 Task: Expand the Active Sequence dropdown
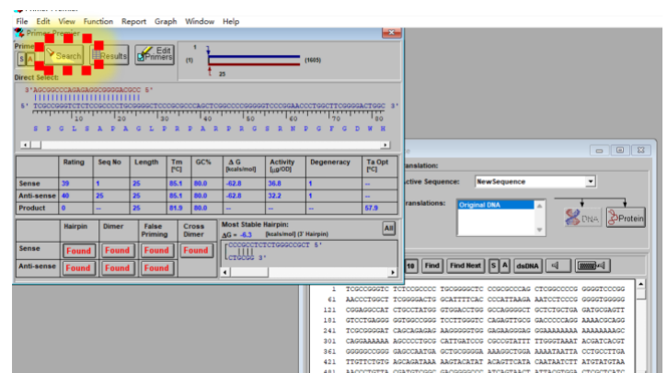pyautogui.click(x=590, y=182)
